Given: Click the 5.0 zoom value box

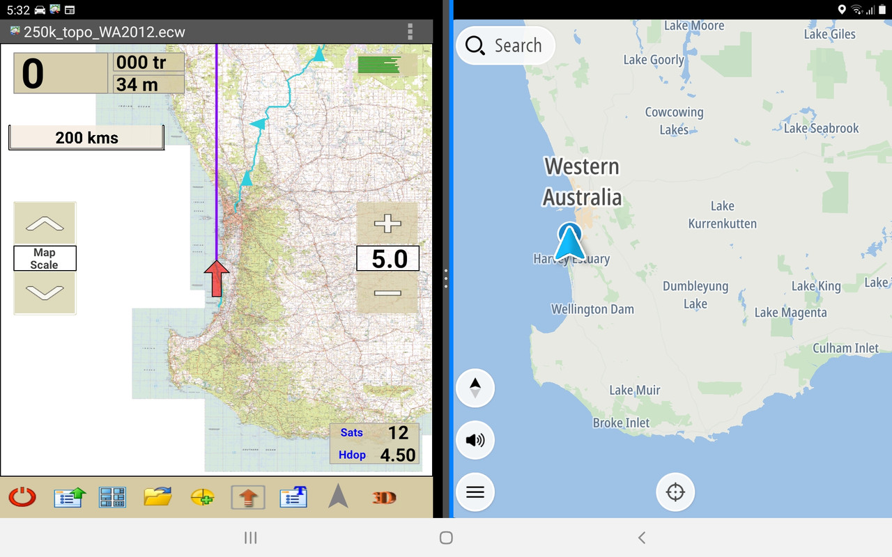Looking at the screenshot, I should click(x=387, y=258).
